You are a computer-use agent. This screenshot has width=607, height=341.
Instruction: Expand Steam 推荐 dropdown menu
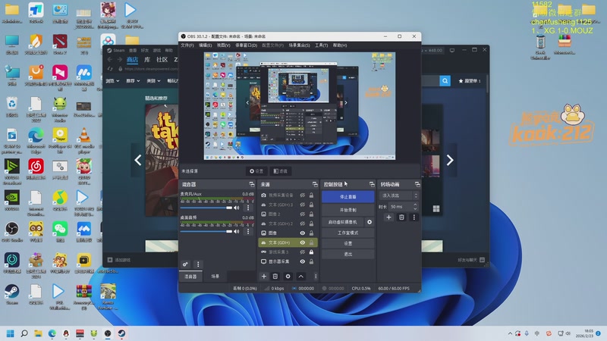133,81
